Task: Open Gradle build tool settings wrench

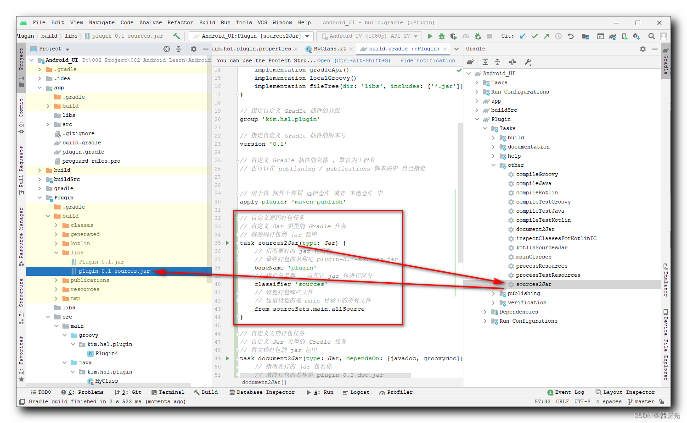Action: pos(528,62)
